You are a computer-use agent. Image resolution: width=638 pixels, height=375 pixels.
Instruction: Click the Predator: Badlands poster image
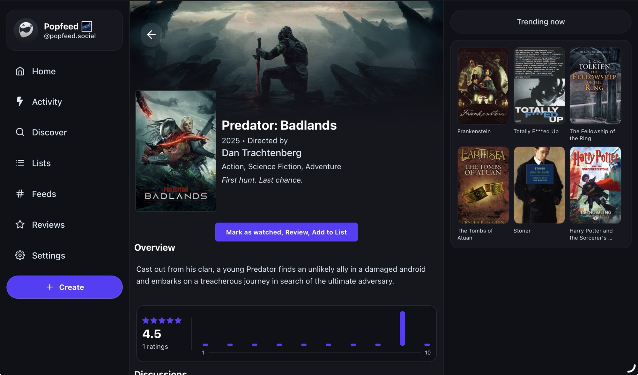click(175, 151)
